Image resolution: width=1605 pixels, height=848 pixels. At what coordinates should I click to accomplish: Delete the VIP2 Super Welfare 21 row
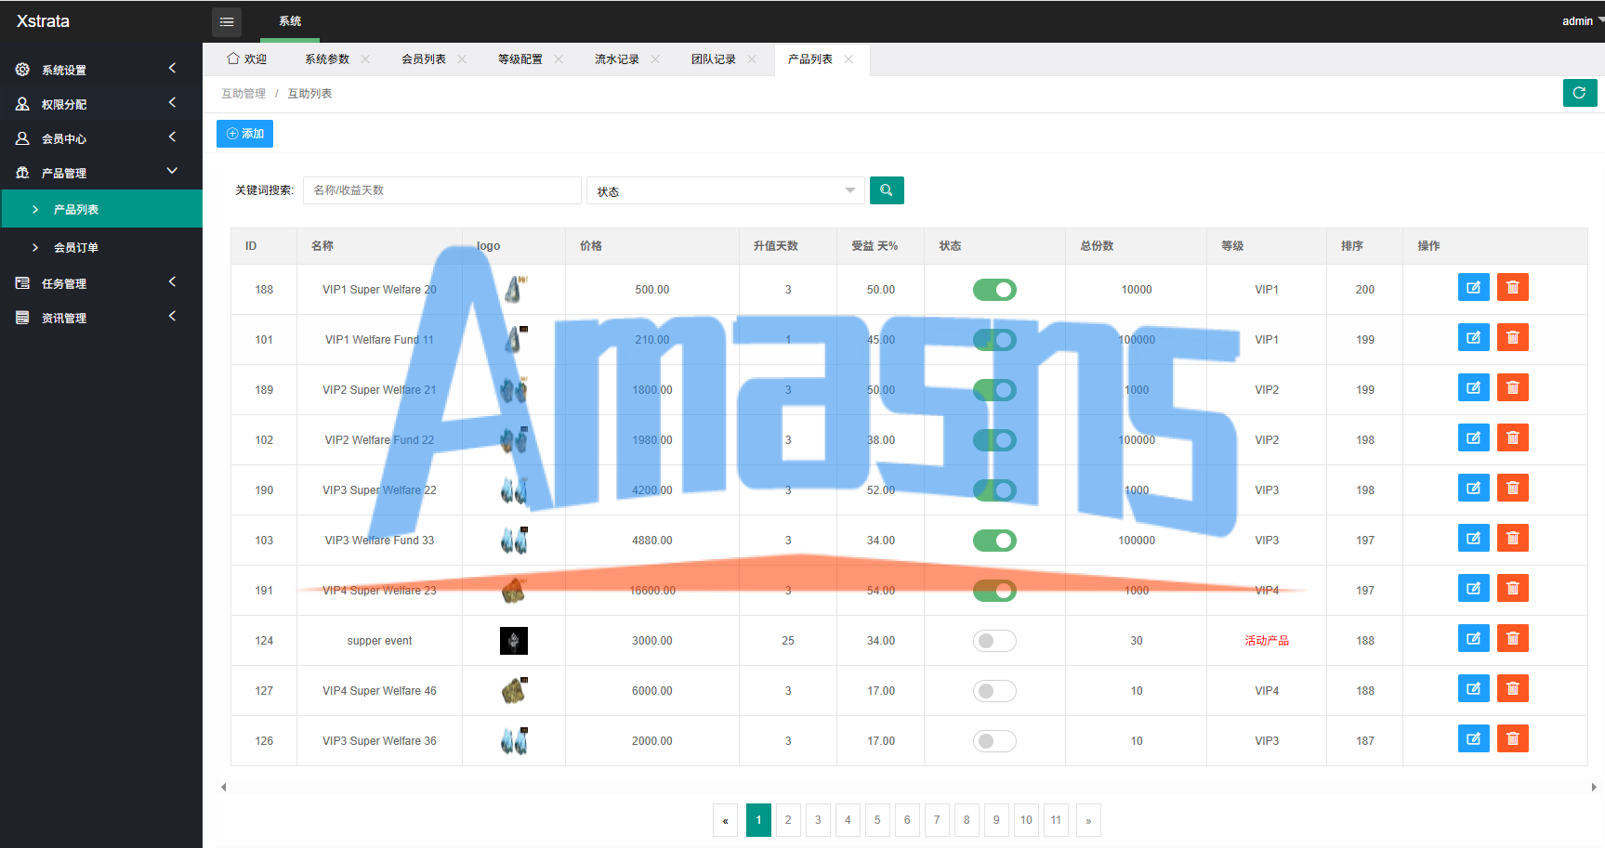(x=1513, y=388)
